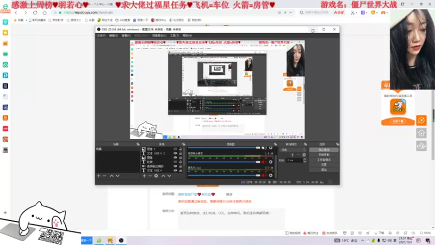Remove the selected source in Sources panel
The width and height of the screenshot is (435, 245).
coord(150,176)
